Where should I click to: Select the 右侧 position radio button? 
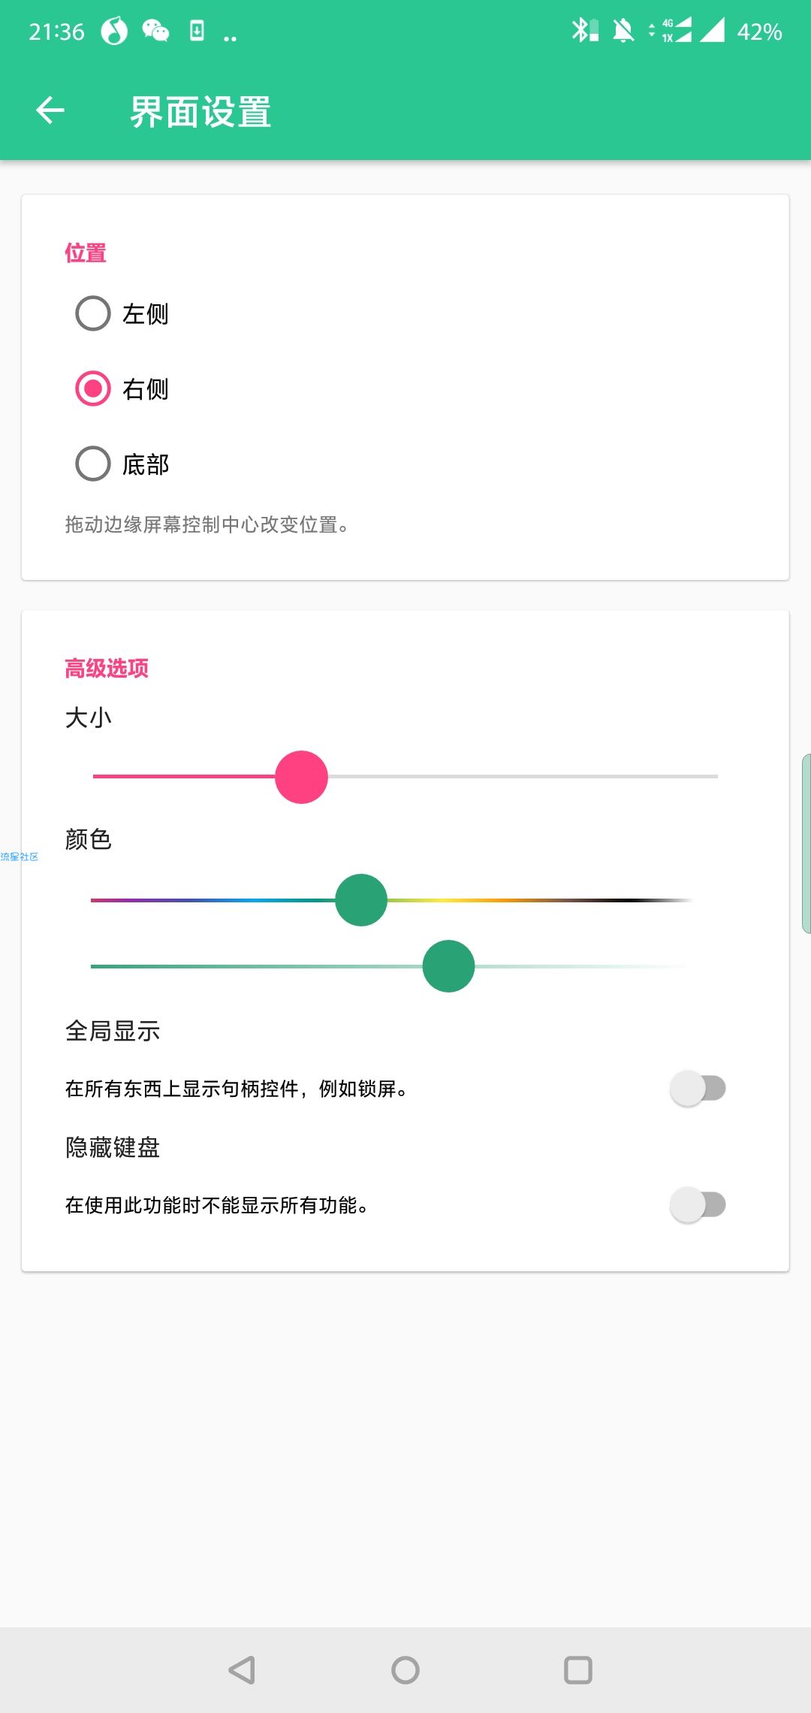[93, 388]
